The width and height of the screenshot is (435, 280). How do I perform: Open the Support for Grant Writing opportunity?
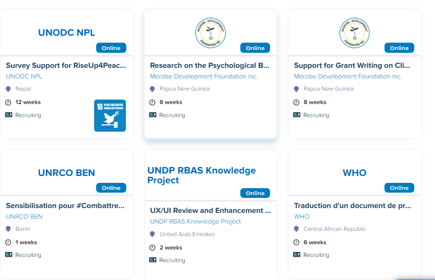tap(352, 65)
